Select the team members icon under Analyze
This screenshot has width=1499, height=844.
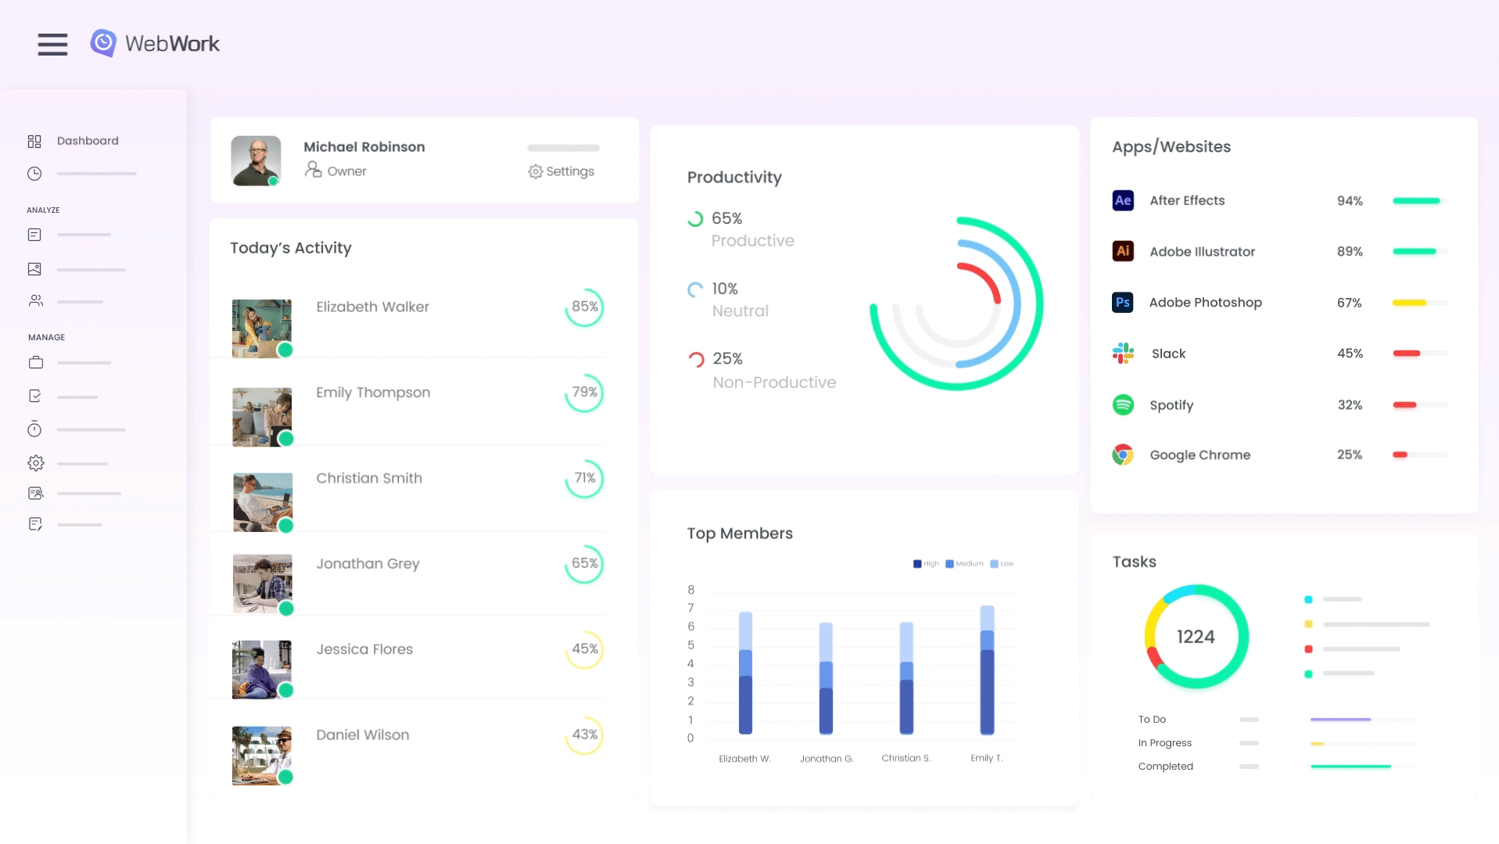click(x=34, y=300)
